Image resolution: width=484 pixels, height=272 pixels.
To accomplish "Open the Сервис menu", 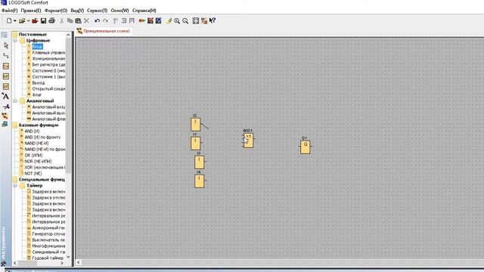I will click(x=98, y=11).
